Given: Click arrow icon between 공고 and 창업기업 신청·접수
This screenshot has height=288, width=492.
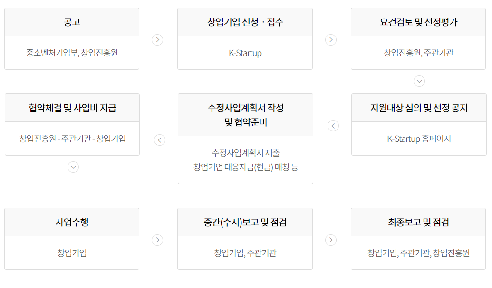Looking at the screenshot, I should coord(157,40).
